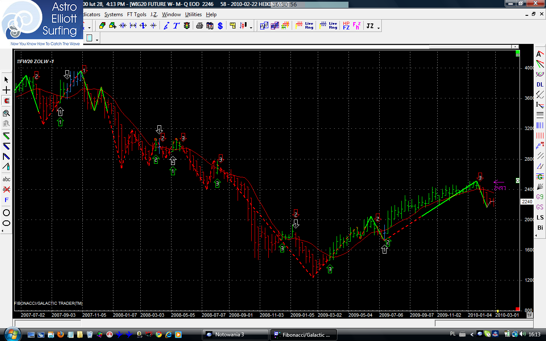Image resolution: width=546 pixels, height=341 pixels.
Task: Open the candlestick chart type dropdown arrow
Action: click(251, 28)
